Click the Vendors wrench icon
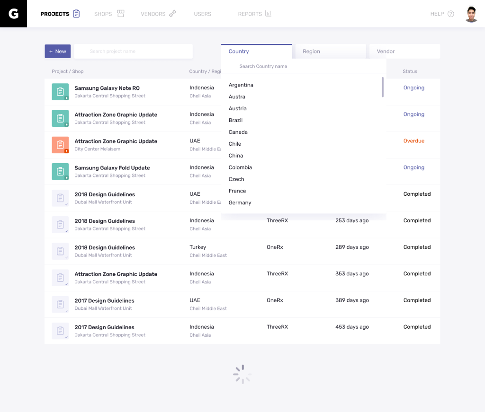The height and width of the screenshot is (412, 485). click(172, 14)
